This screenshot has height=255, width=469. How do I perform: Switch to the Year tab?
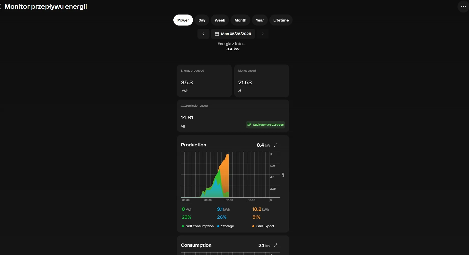point(260,20)
